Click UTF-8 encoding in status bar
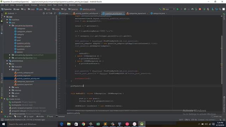 [194, 120]
